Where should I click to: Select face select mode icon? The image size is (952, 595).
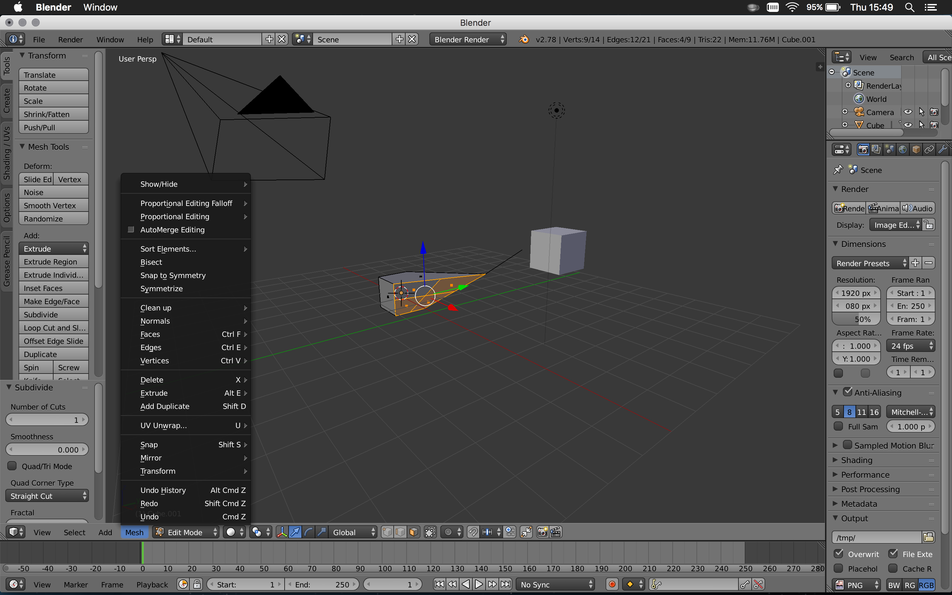pos(414,532)
